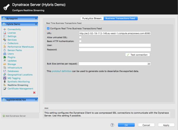Click the URL input field

pyautogui.click(x=115, y=33)
